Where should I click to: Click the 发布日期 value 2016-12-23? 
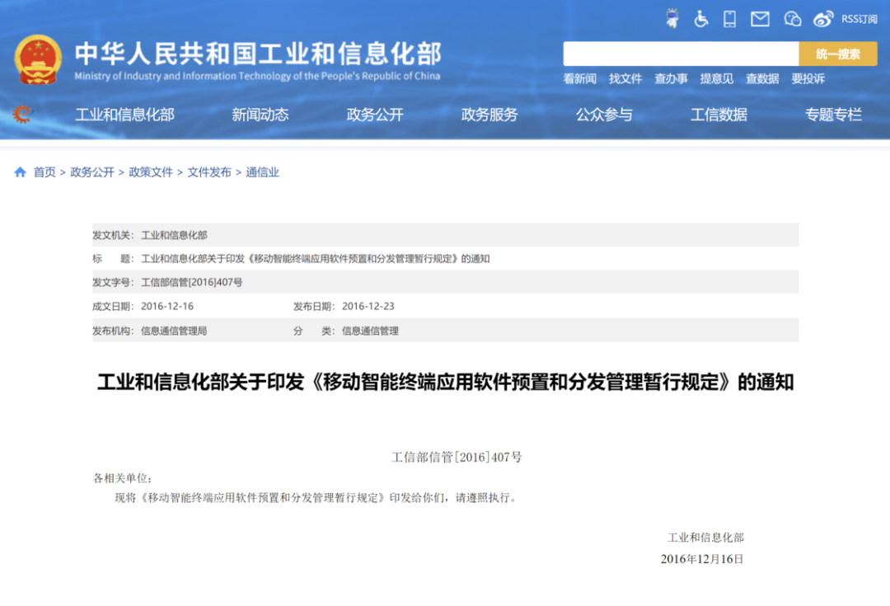coord(368,306)
